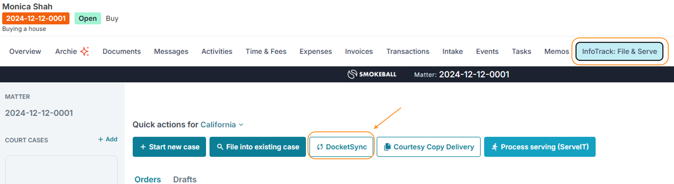Click the running person ServeIT icon

click(495, 147)
